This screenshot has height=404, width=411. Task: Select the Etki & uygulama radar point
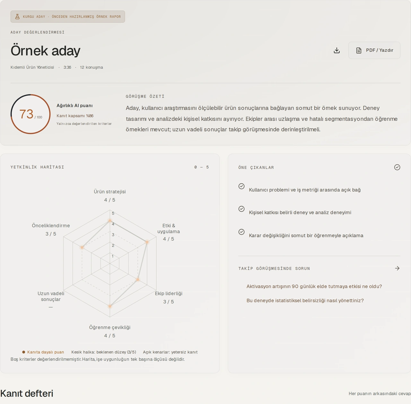[x=147, y=242]
